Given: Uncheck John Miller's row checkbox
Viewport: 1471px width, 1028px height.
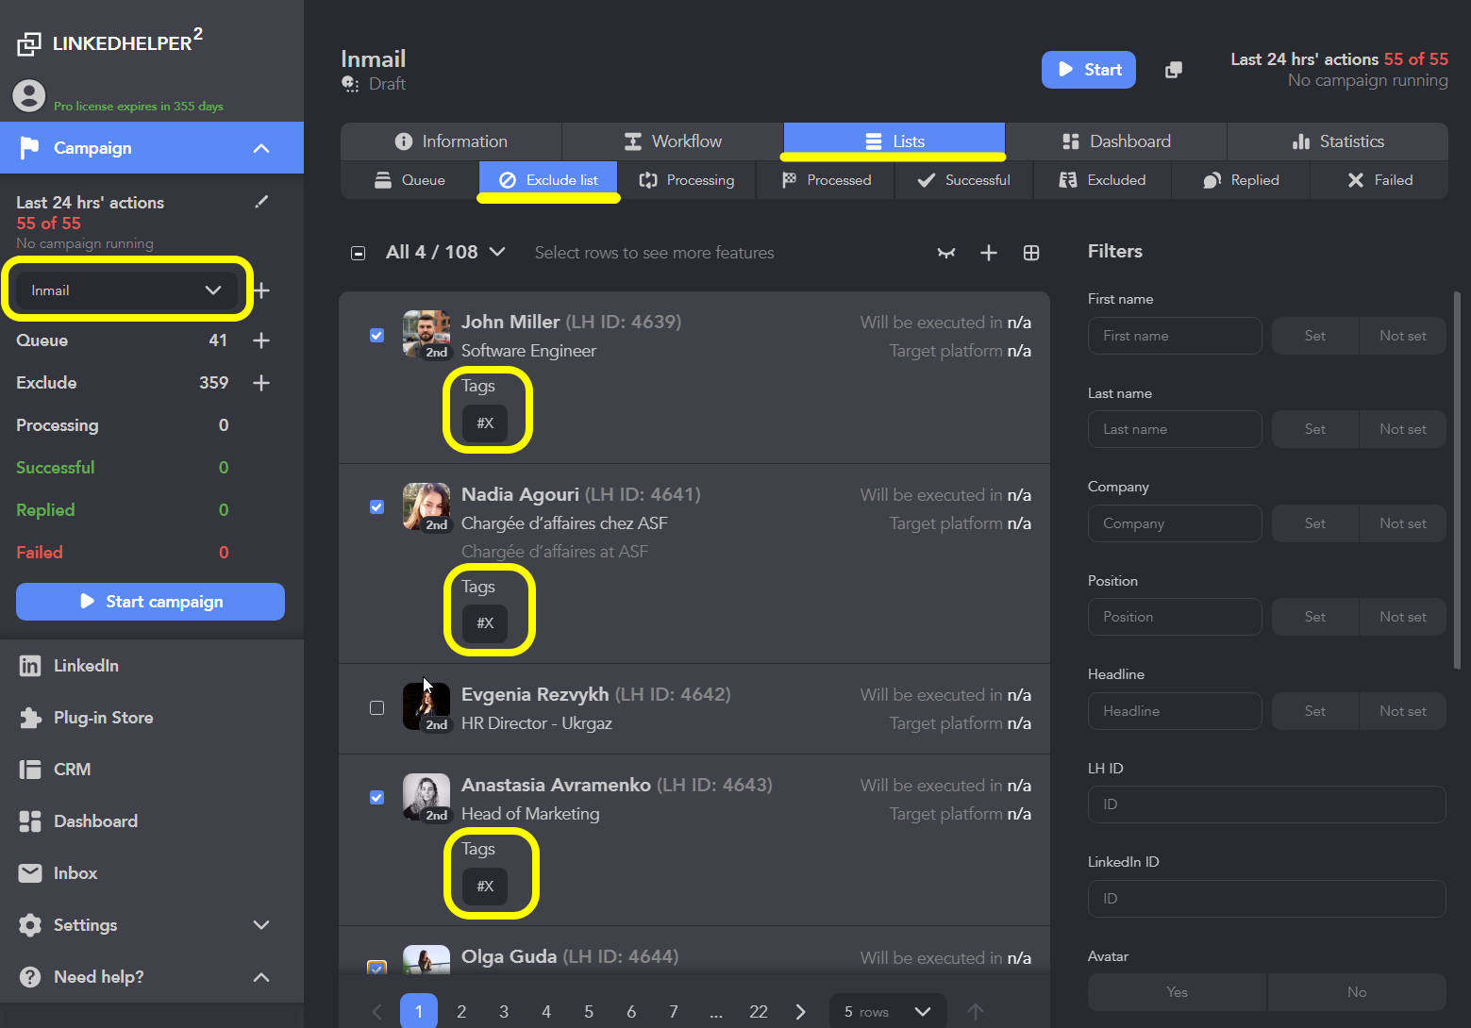Looking at the screenshot, I should (377, 335).
